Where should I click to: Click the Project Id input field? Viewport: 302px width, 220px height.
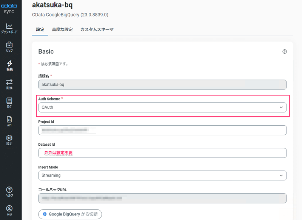(162, 130)
